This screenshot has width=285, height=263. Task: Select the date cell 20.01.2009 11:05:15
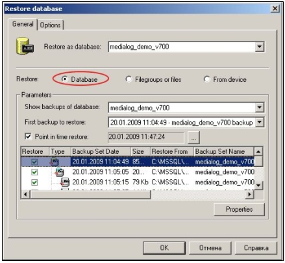pyautogui.click(x=101, y=182)
